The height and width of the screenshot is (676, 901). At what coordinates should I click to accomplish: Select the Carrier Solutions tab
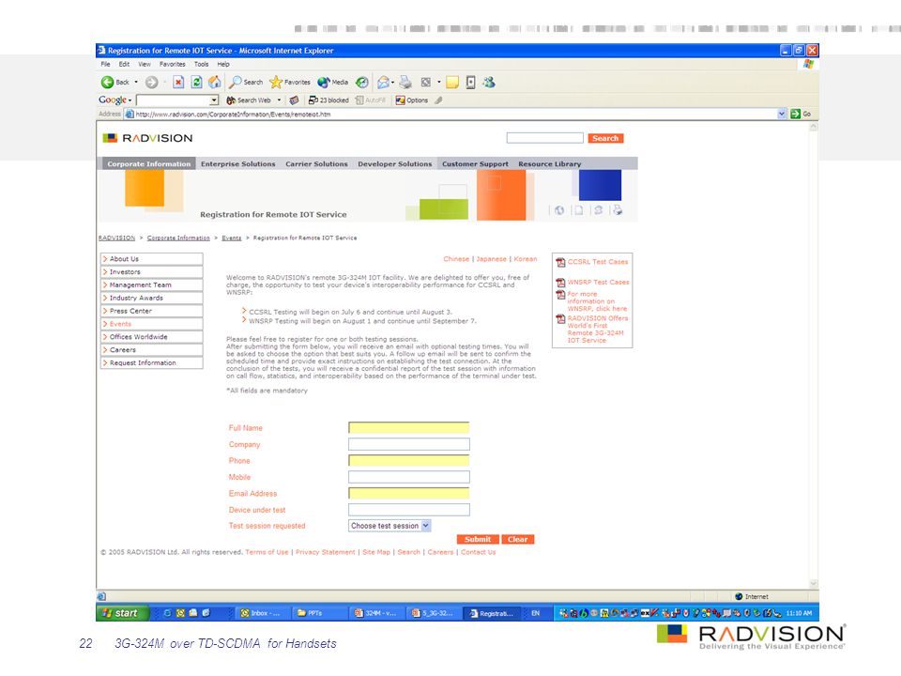click(x=316, y=163)
